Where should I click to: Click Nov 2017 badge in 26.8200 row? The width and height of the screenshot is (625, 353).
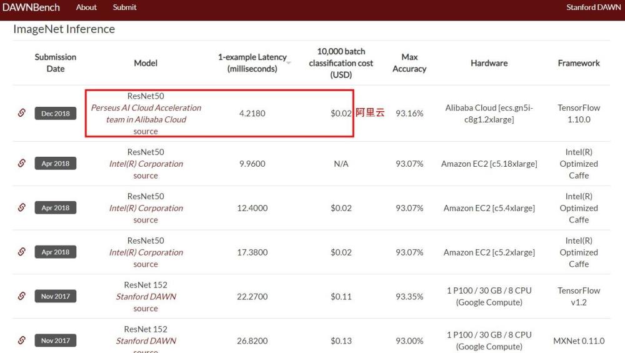56,341
